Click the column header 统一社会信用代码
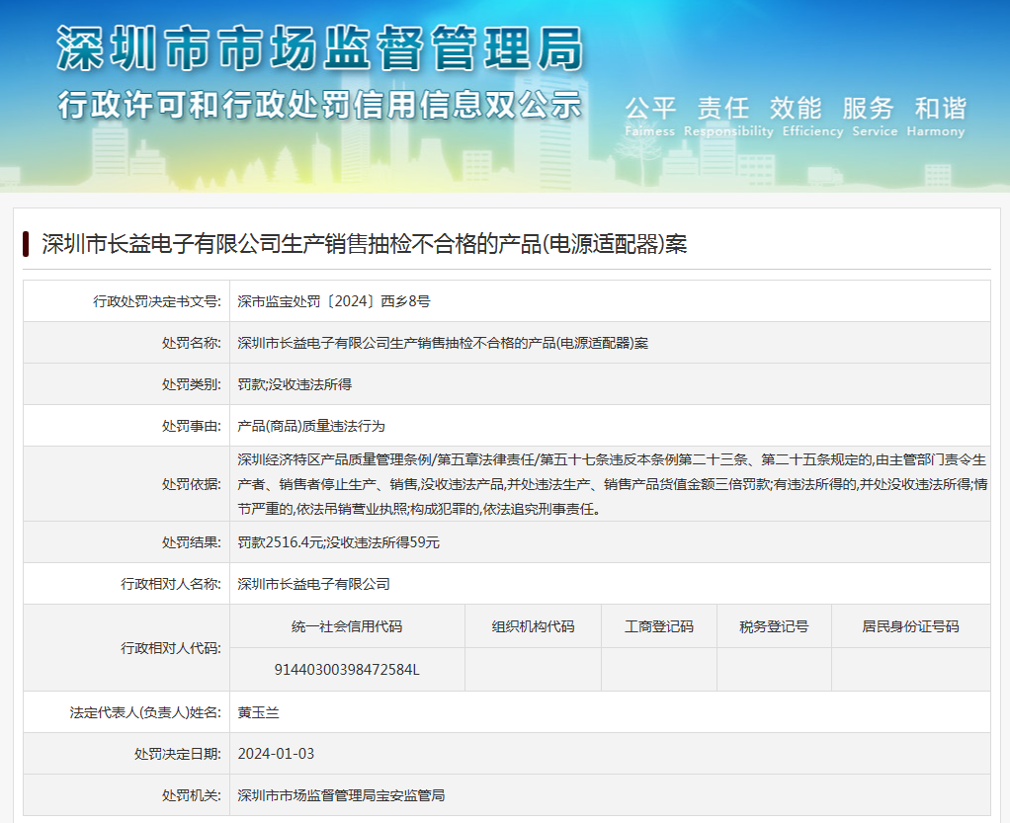The height and width of the screenshot is (823, 1010). (x=347, y=626)
